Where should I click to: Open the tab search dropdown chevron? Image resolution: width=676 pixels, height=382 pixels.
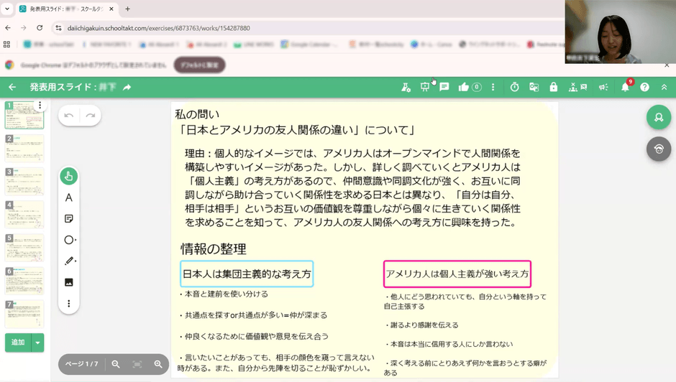7,9
